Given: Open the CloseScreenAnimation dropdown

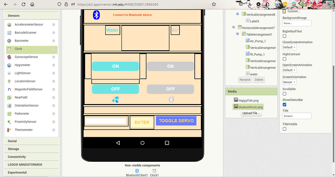Looking at the screenshot, I should tap(289, 47).
